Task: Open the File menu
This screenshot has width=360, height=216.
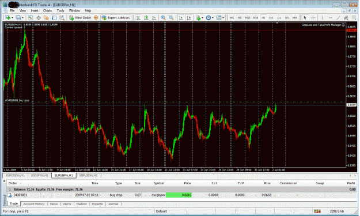Action: click(12, 10)
